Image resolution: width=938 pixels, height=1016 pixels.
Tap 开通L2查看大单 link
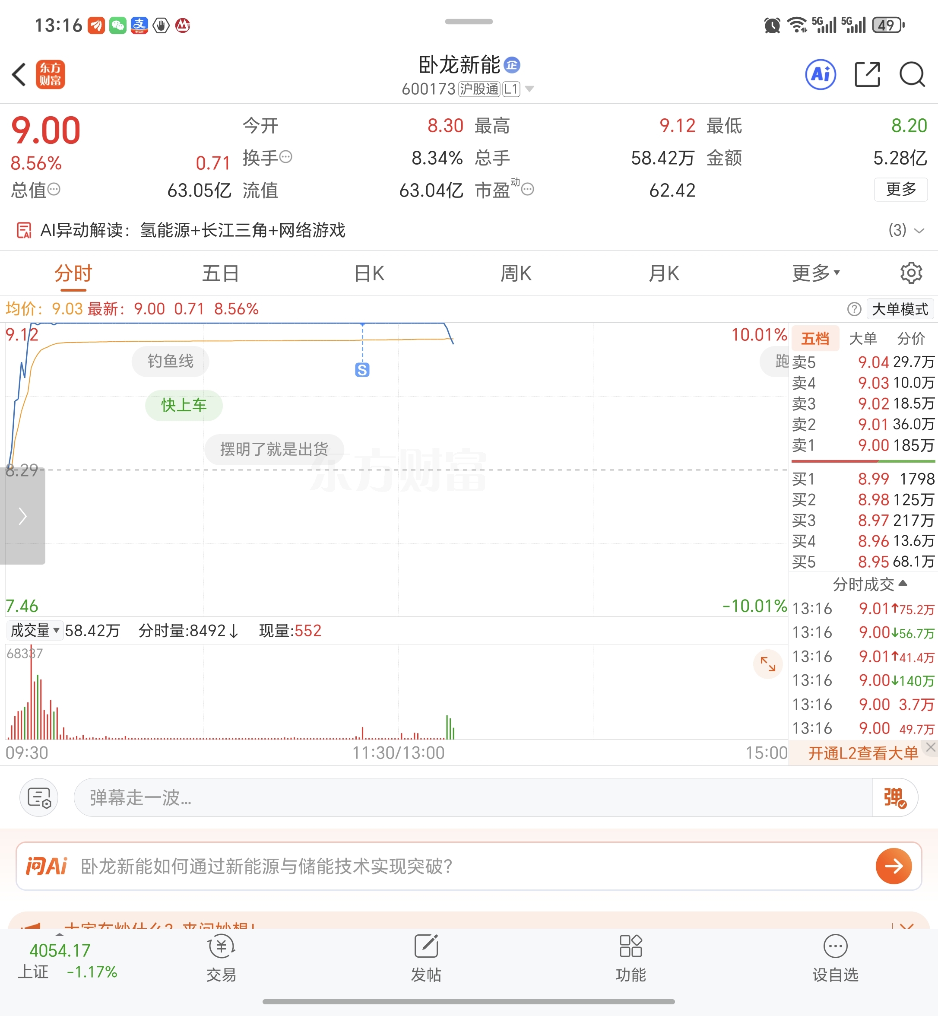pyautogui.click(x=863, y=753)
